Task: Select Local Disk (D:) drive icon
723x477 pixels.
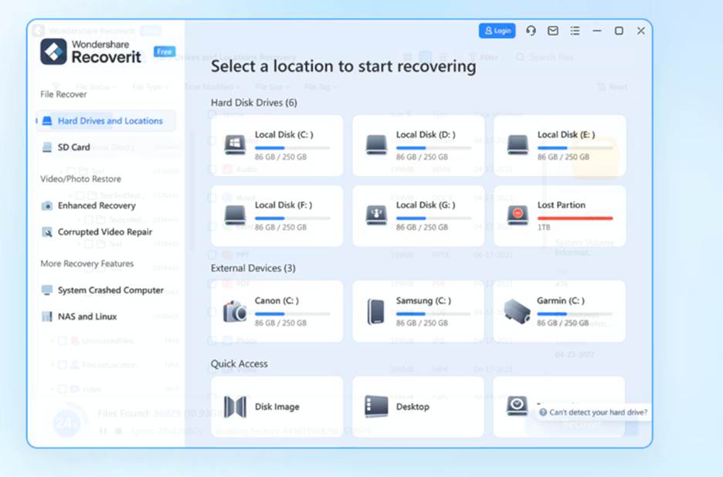Action: 376,144
